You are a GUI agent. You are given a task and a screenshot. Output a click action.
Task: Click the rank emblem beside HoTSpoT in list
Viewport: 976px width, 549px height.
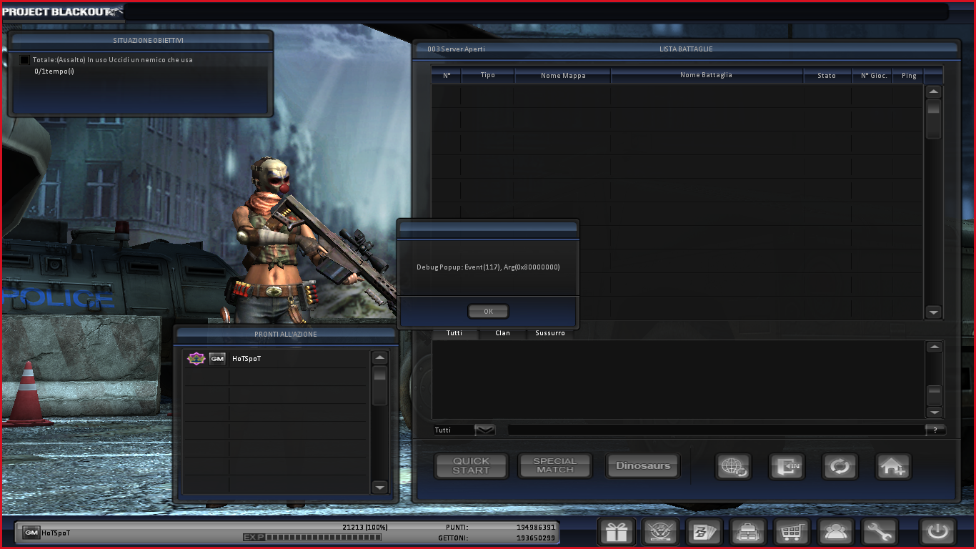pyautogui.click(x=196, y=359)
